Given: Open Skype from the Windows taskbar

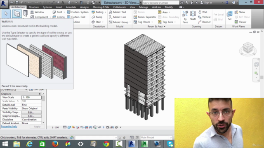Looking at the screenshot, I should click(170, 144).
